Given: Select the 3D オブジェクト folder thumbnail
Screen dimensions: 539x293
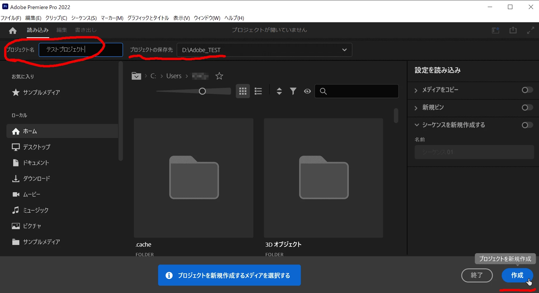Looking at the screenshot, I should pos(323,178).
